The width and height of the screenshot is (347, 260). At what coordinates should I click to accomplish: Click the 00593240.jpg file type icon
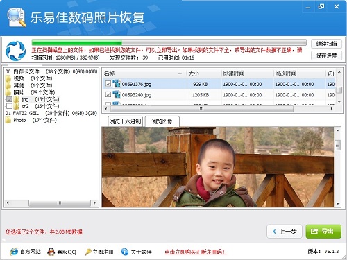[x=117, y=94]
